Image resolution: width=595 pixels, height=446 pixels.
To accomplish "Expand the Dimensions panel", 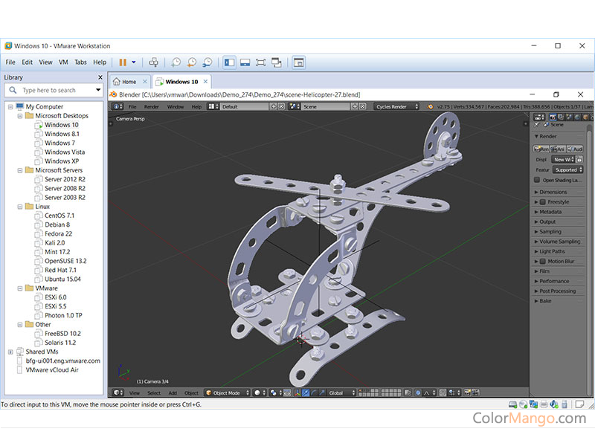I will click(x=553, y=192).
